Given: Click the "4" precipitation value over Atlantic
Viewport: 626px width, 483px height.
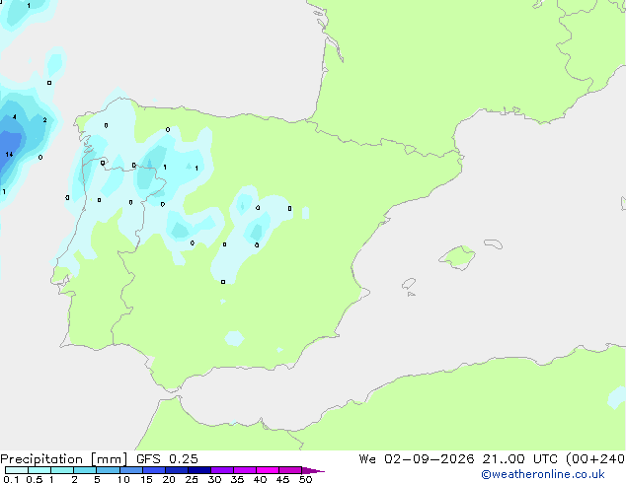Looking at the screenshot, I should coord(15,116).
